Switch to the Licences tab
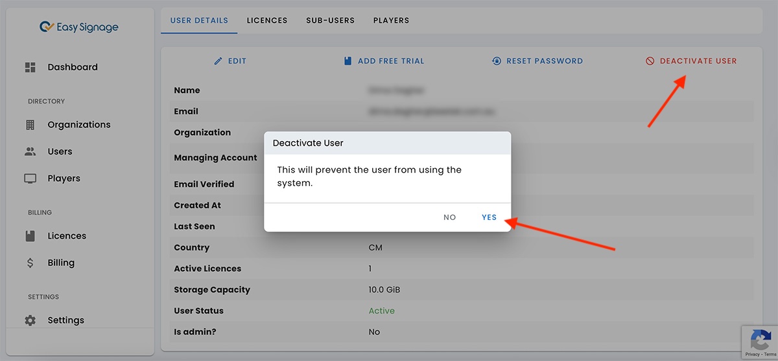Screen dimensions: 778x361 [266, 21]
